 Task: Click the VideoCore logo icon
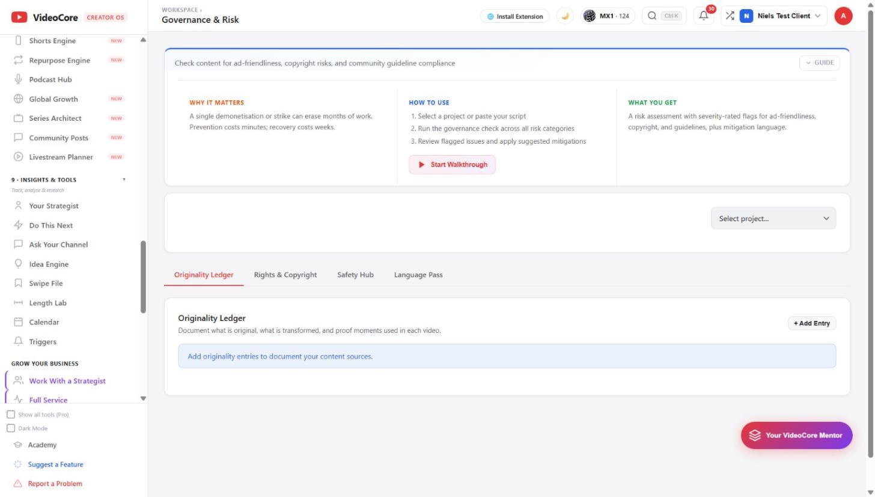(19, 17)
